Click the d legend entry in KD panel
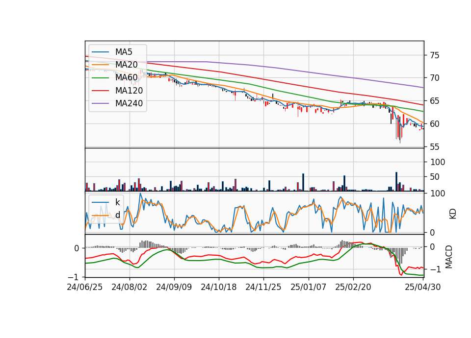The width and height of the screenshot is (471, 338). tap(118, 215)
